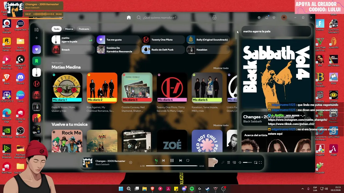Go to Spotify home via house icon
344x193 pixels.
(x=129, y=17)
